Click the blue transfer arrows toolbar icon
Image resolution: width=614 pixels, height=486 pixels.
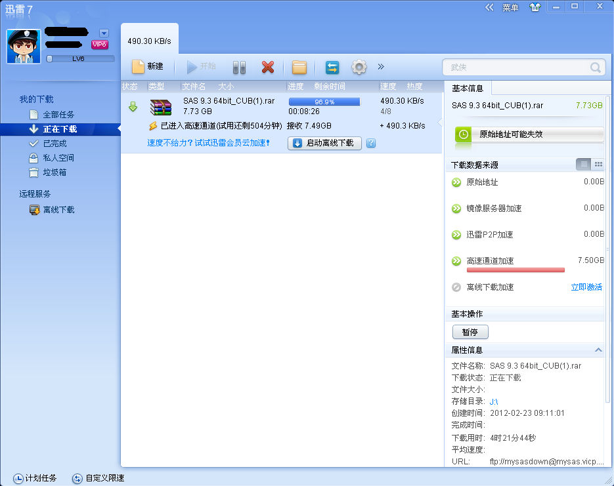(x=332, y=68)
